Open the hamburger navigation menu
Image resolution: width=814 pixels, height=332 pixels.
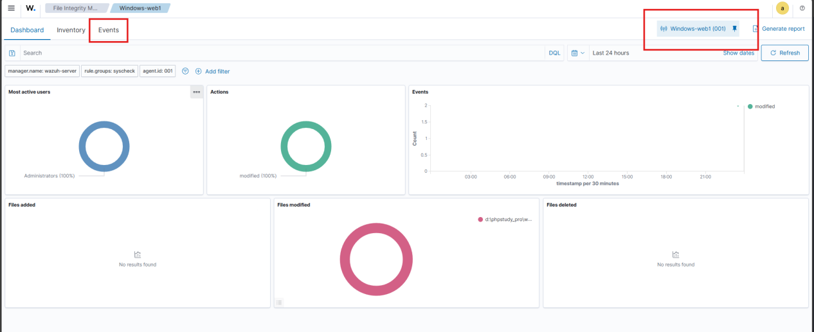11,8
